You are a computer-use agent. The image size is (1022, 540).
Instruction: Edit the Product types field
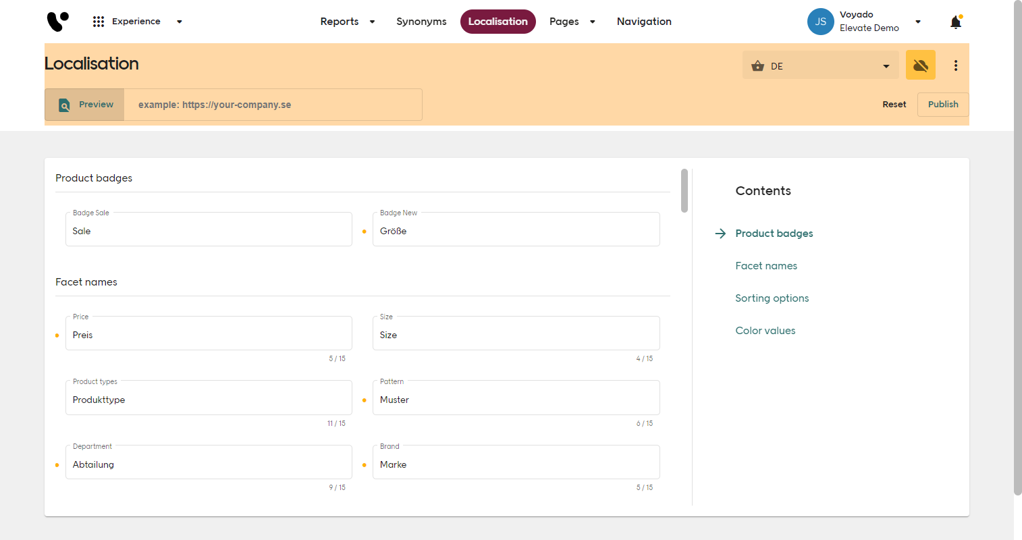pyautogui.click(x=209, y=398)
